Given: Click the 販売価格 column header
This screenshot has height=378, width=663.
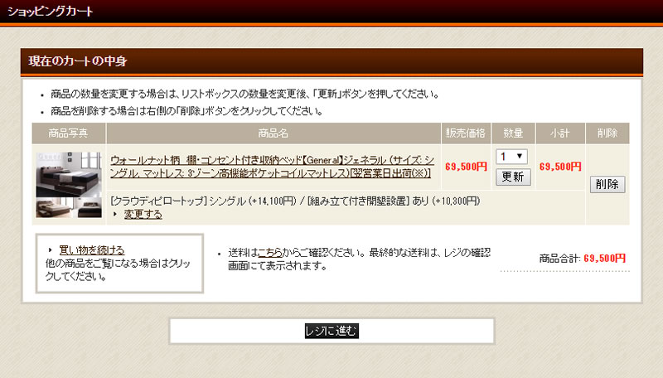Looking at the screenshot, I should (466, 133).
